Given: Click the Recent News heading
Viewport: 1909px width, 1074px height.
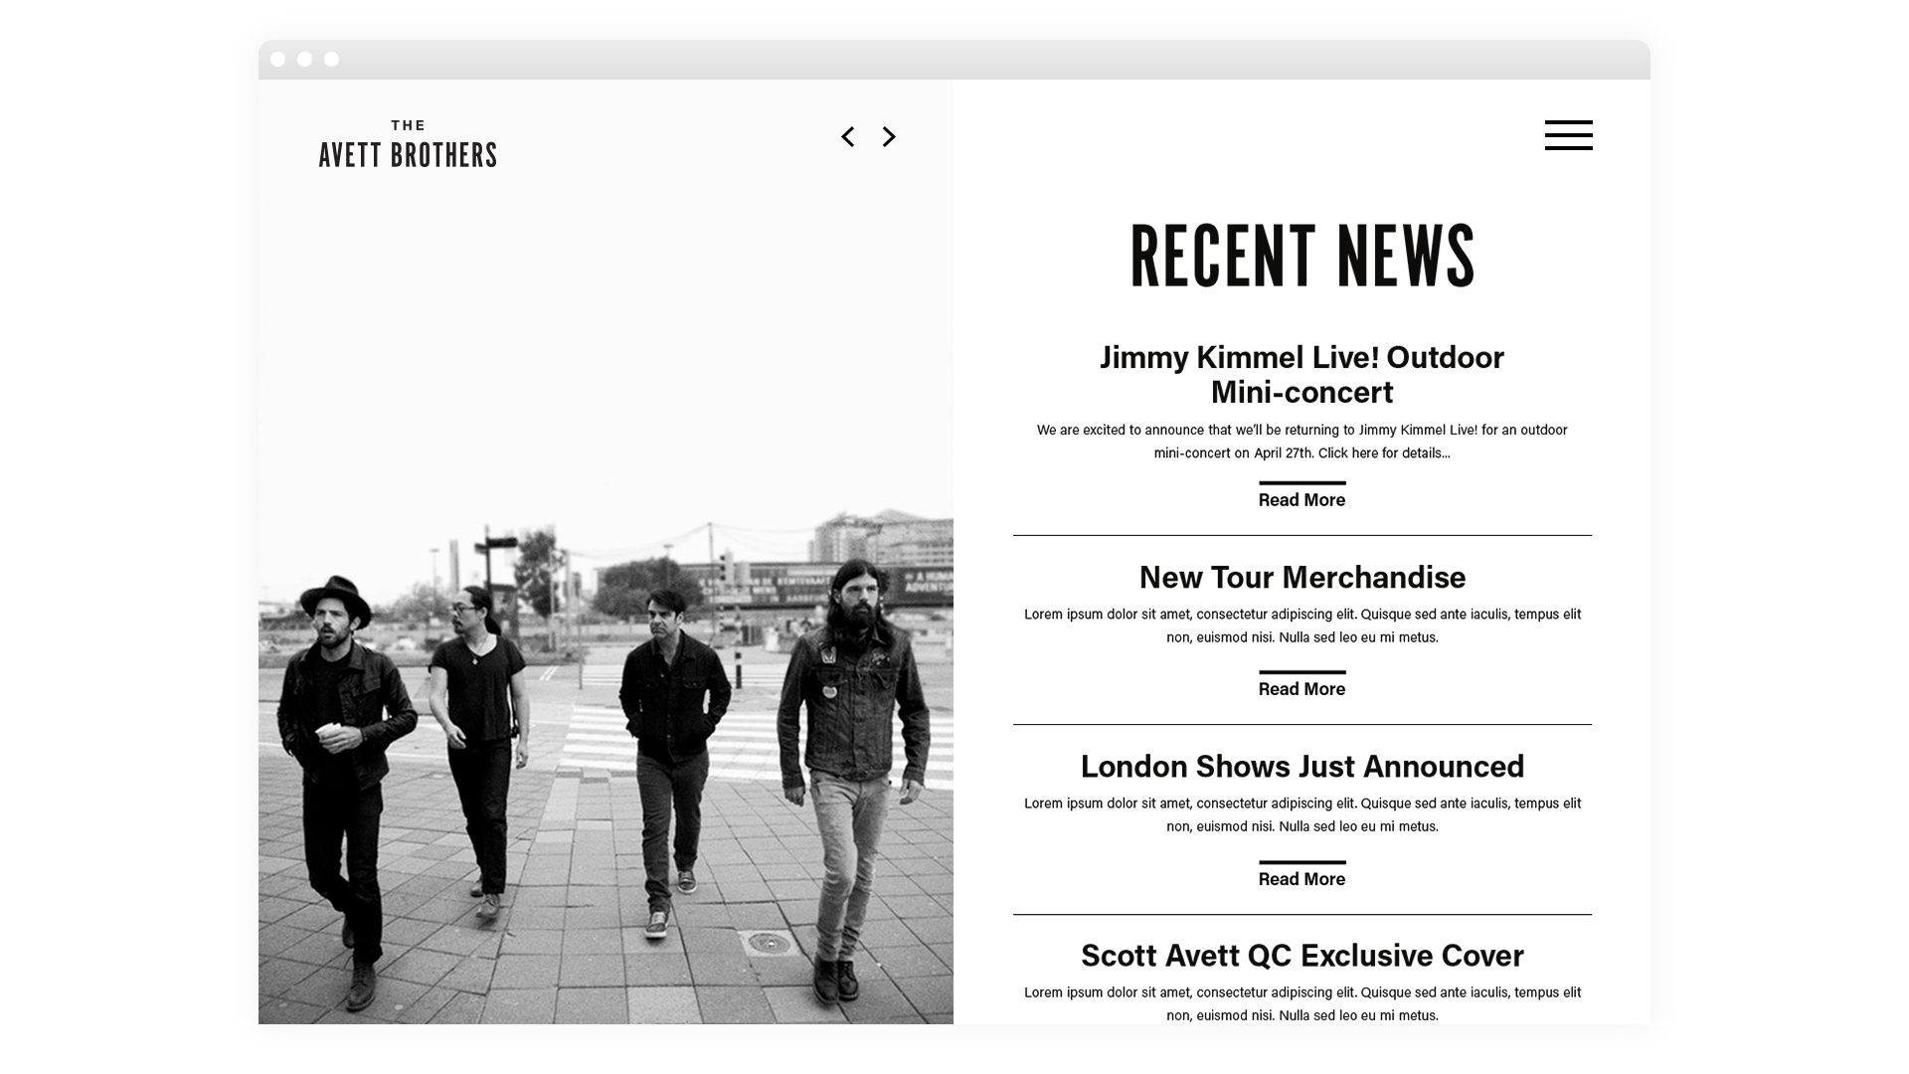Looking at the screenshot, I should (1302, 257).
